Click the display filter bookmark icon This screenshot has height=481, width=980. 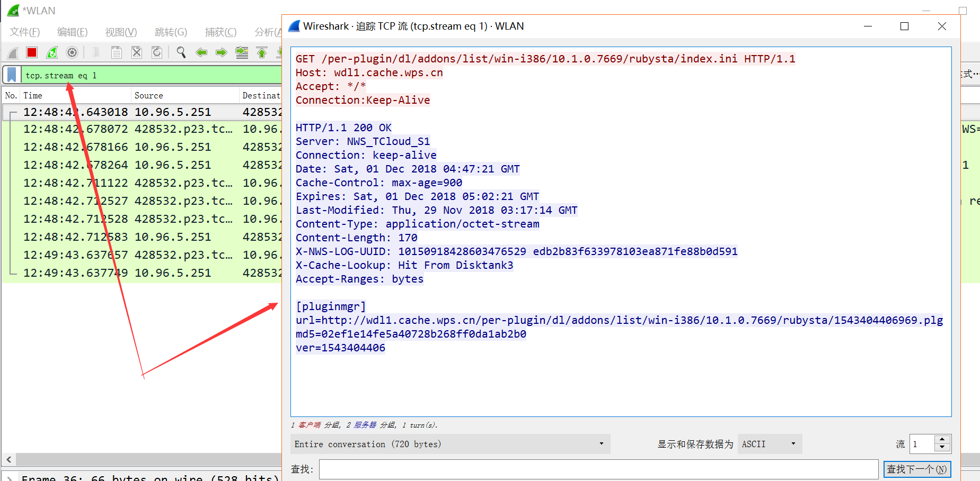pos(12,75)
